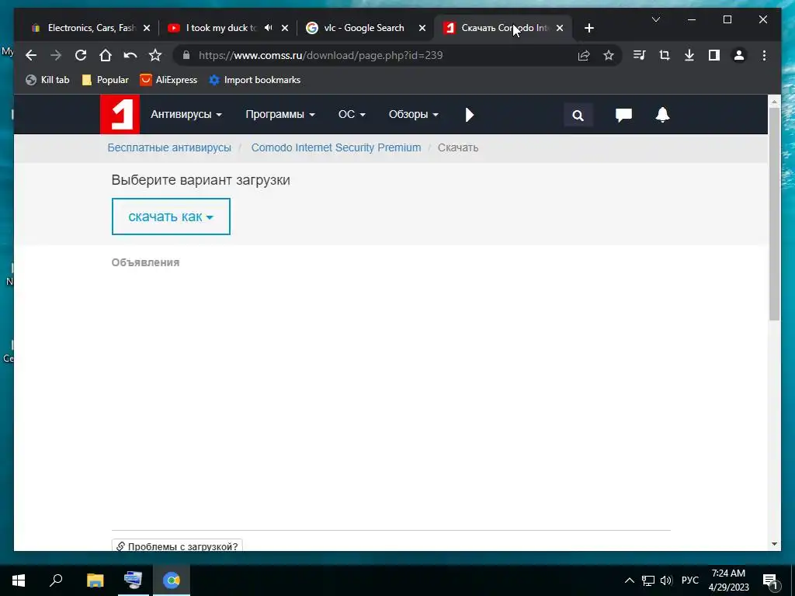
Task: Open the browser home page
Action: pos(106,55)
